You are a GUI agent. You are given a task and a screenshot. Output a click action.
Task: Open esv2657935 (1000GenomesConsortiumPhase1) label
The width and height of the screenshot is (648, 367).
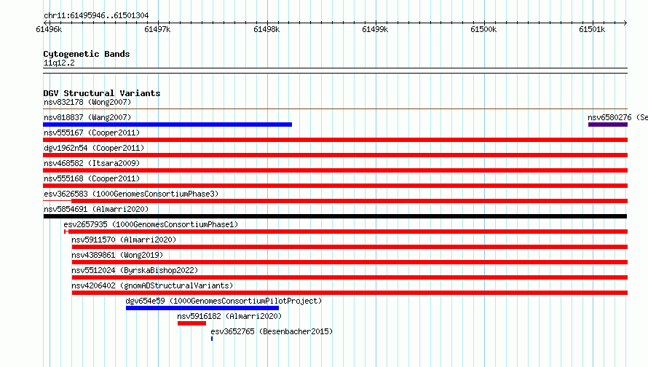coord(151,224)
